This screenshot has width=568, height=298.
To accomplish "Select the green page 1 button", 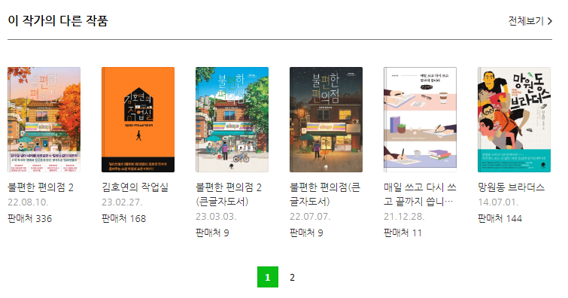I will pyautogui.click(x=268, y=277).
